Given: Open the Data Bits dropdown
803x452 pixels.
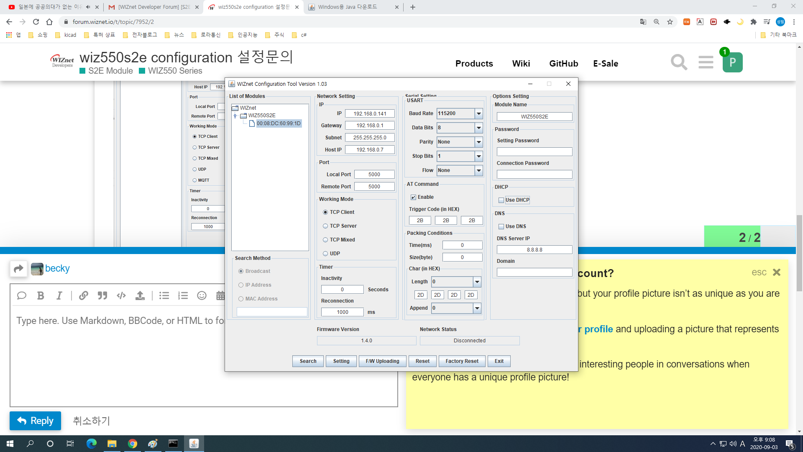Looking at the screenshot, I should [479, 128].
